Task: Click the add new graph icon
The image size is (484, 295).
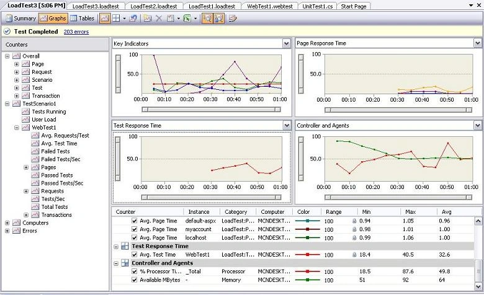Action: (148, 19)
